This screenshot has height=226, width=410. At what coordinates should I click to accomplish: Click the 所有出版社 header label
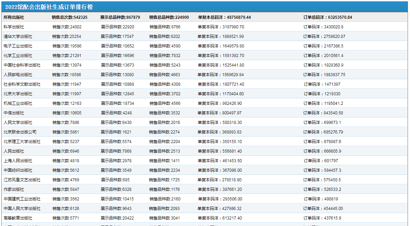coord(14,17)
